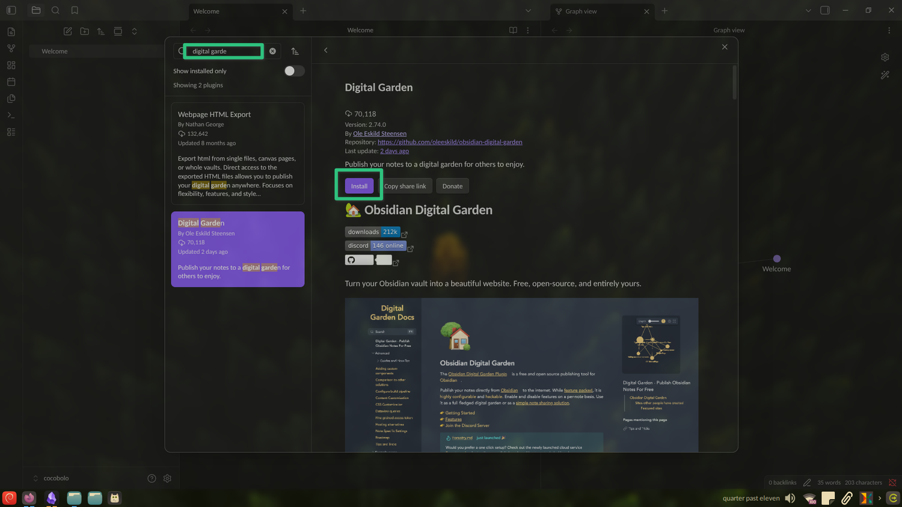The image size is (902, 507).
Task: Click graph timelapse animation wand icon
Action: point(885,75)
